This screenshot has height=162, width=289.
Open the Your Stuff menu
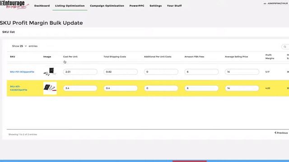174,6
